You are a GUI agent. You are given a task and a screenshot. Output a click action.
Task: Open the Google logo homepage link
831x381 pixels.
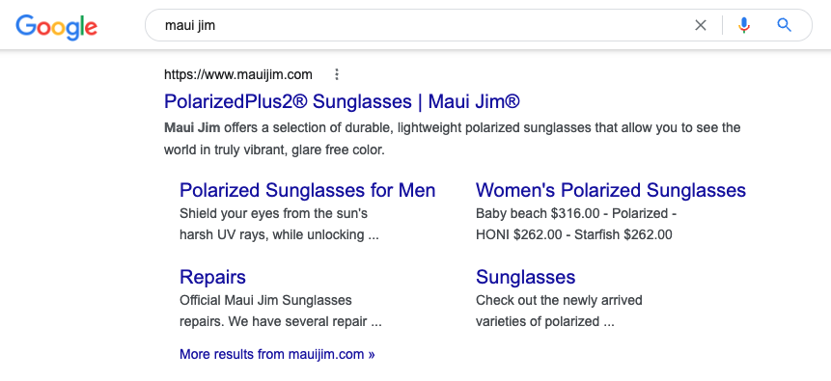point(56,26)
